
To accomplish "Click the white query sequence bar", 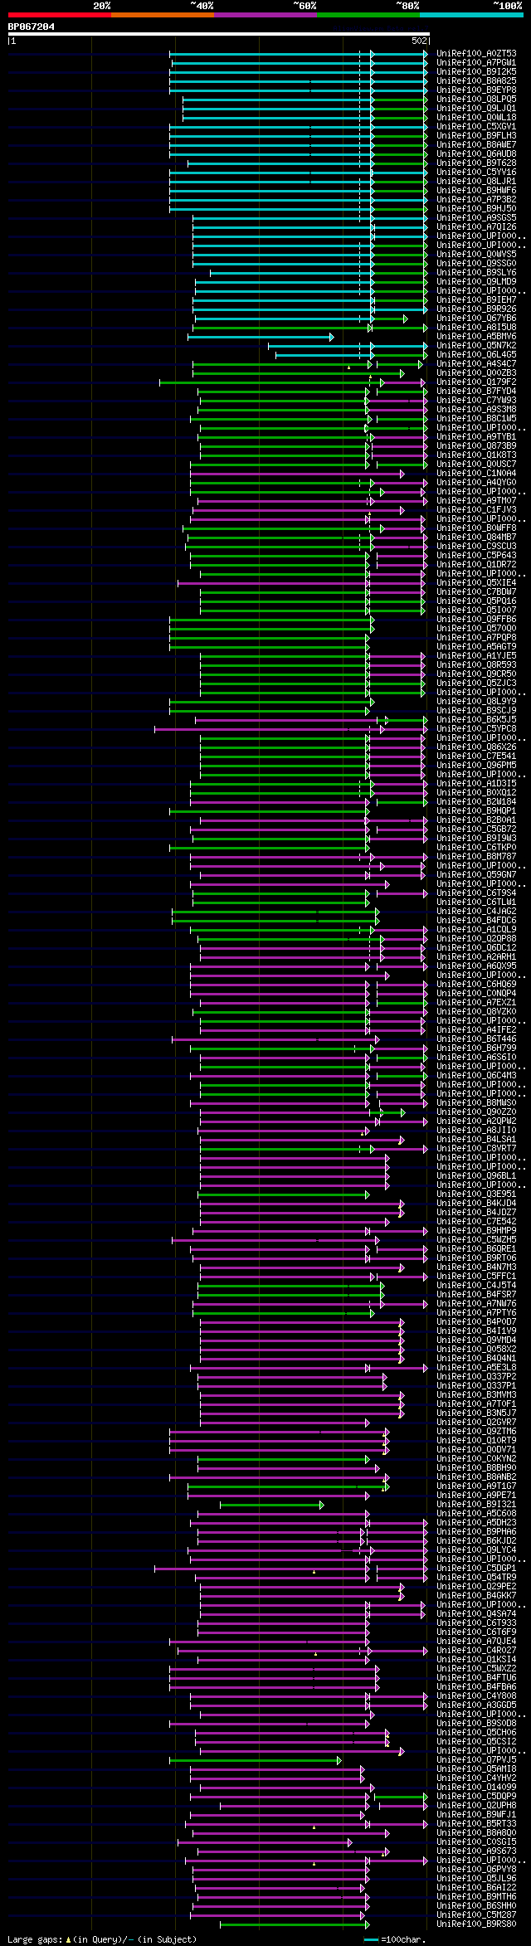I will click(218, 34).
